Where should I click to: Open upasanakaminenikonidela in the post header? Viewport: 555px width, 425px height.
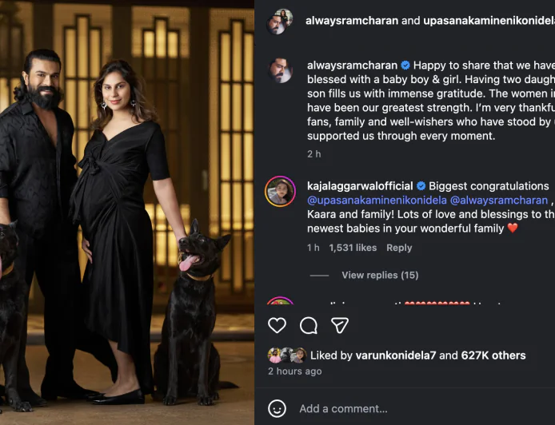489,21
